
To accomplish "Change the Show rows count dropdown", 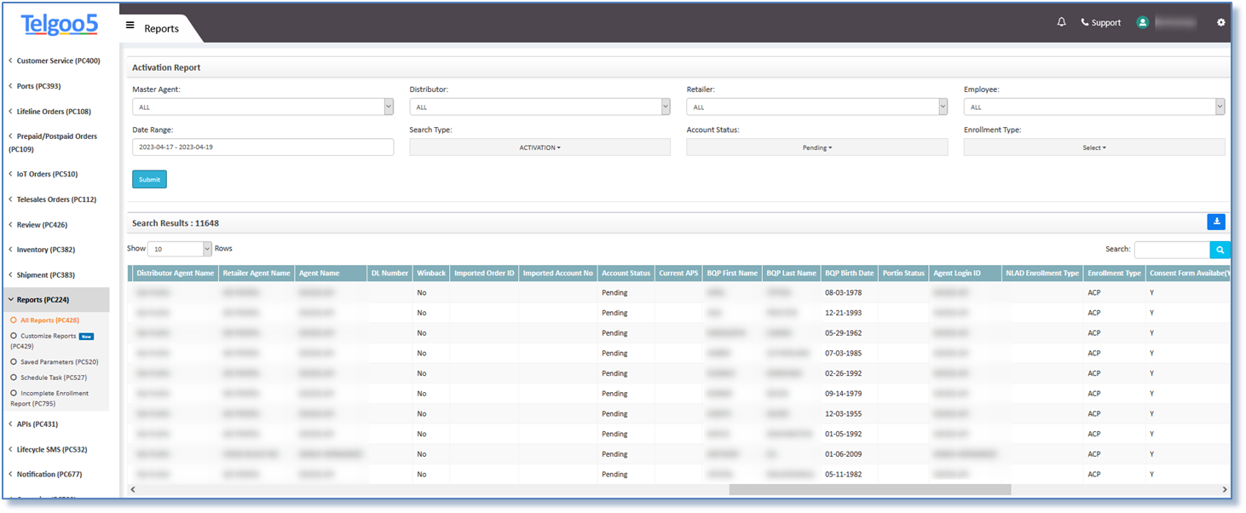I will tap(179, 249).
